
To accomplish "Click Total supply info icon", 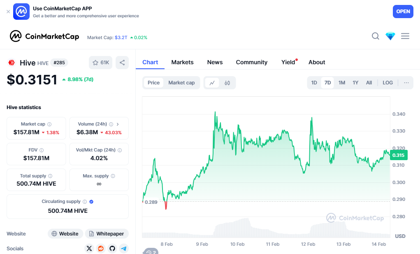I will tap(50, 176).
